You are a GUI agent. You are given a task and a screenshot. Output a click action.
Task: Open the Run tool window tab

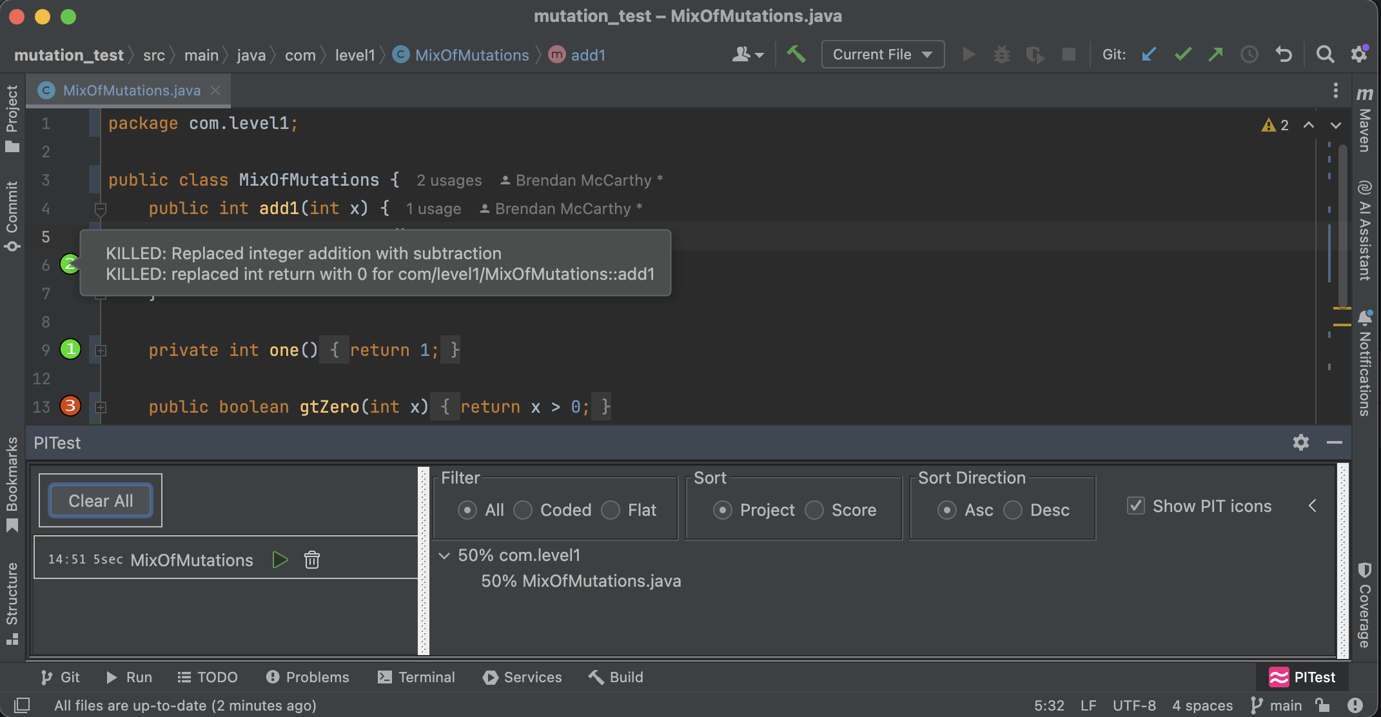129,677
